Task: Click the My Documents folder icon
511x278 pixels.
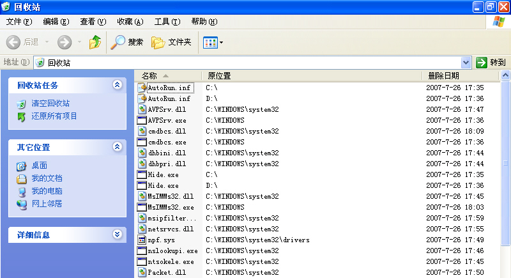Action: [21, 179]
